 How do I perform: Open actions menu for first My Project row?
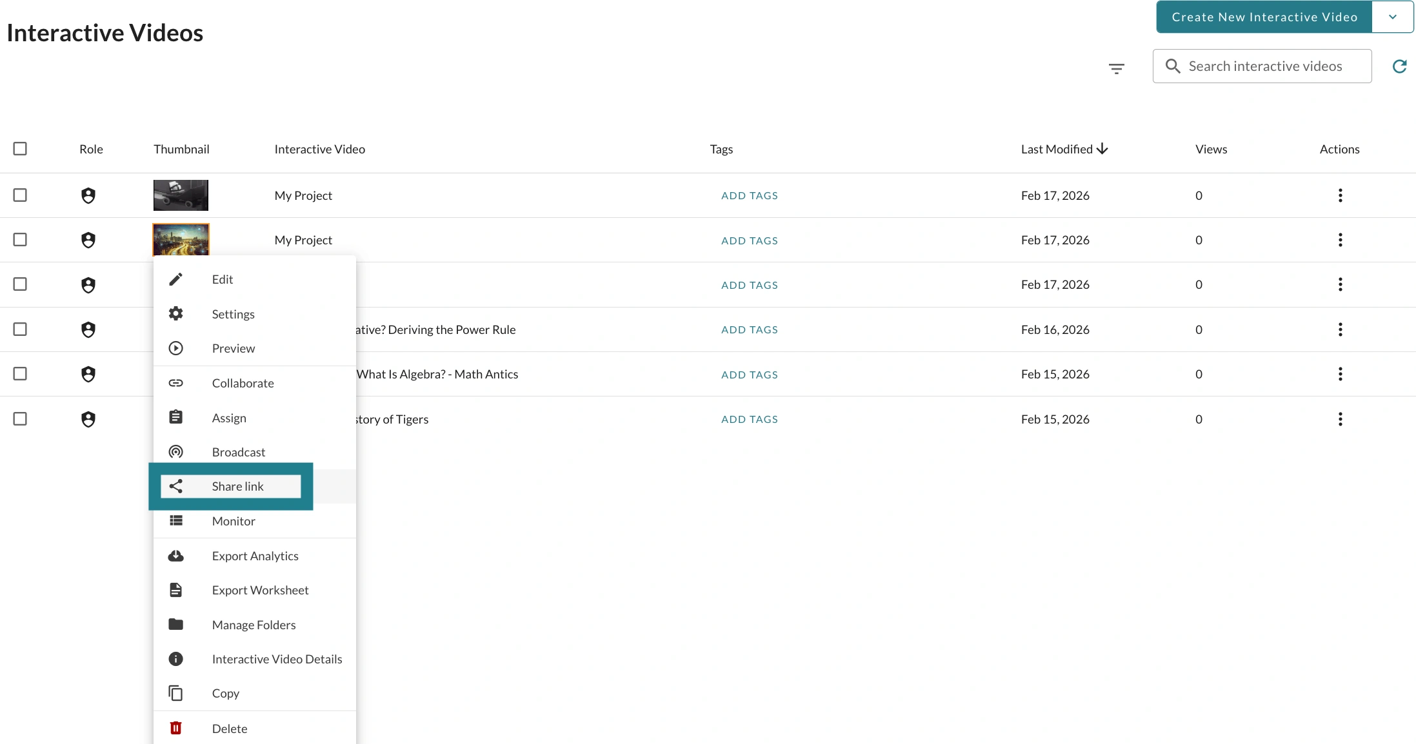1340,195
